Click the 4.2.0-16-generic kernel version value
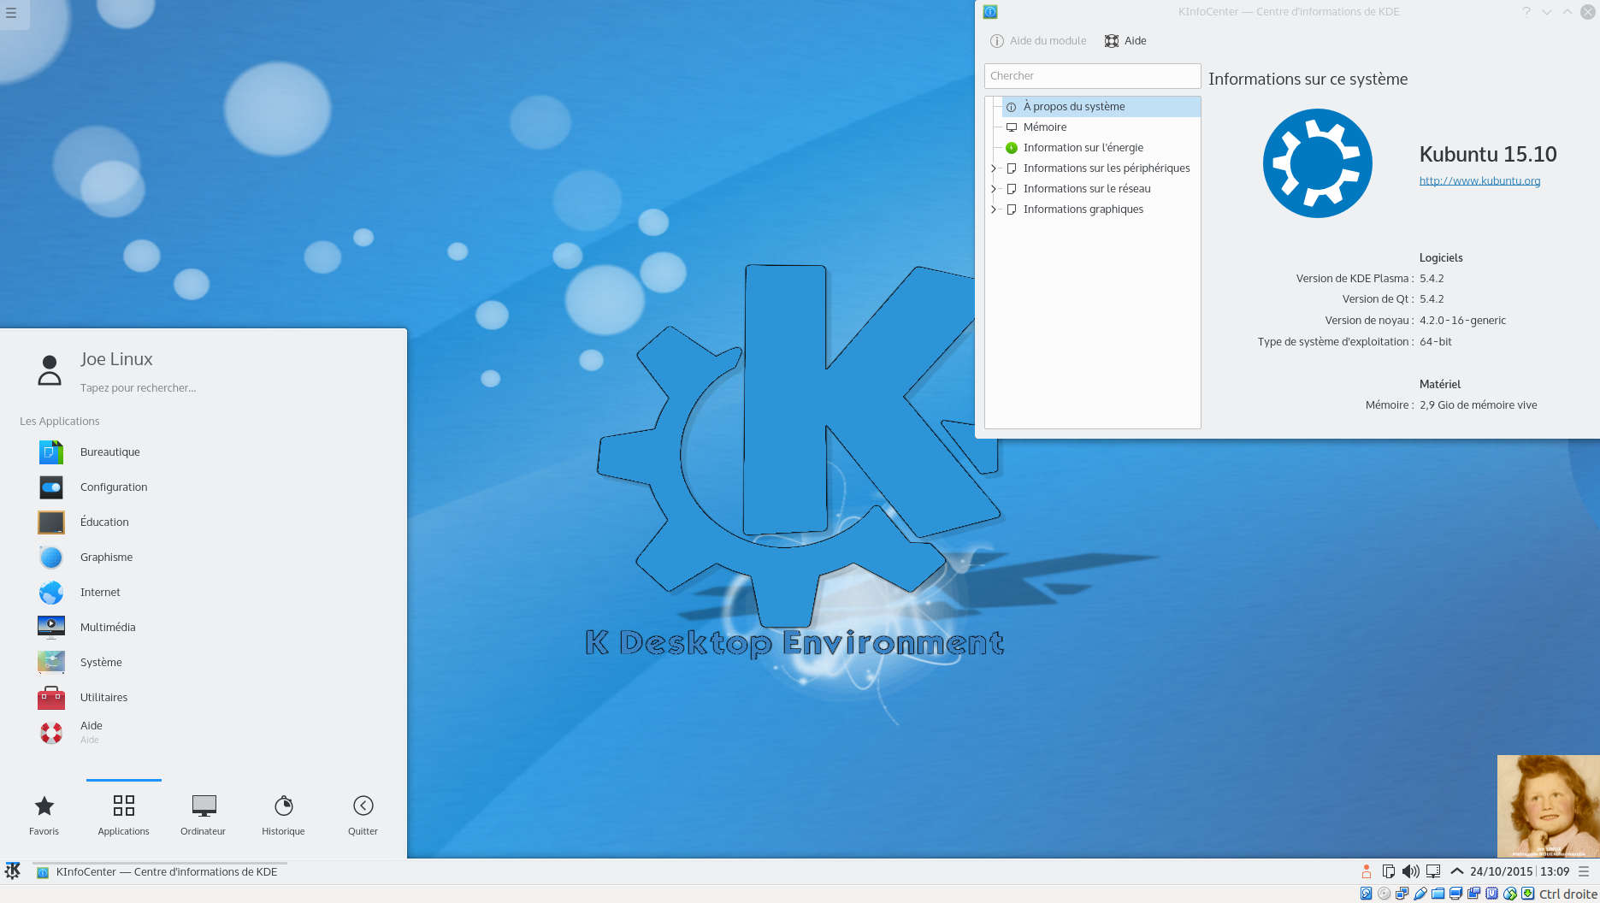 point(1462,321)
